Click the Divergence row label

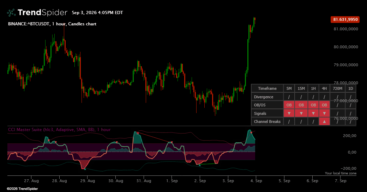(x=264, y=97)
